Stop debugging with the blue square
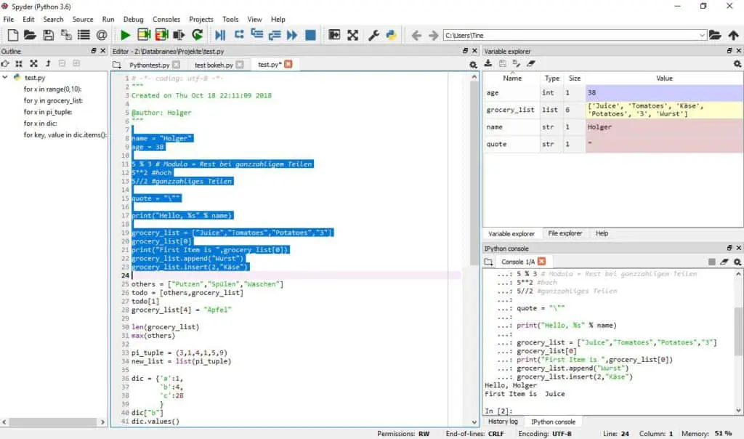The width and height of the screenshot is (744, 439). click(x=310, y=35)
